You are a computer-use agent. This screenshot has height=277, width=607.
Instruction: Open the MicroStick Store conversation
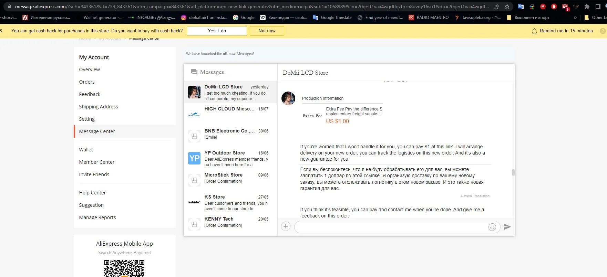231,180
